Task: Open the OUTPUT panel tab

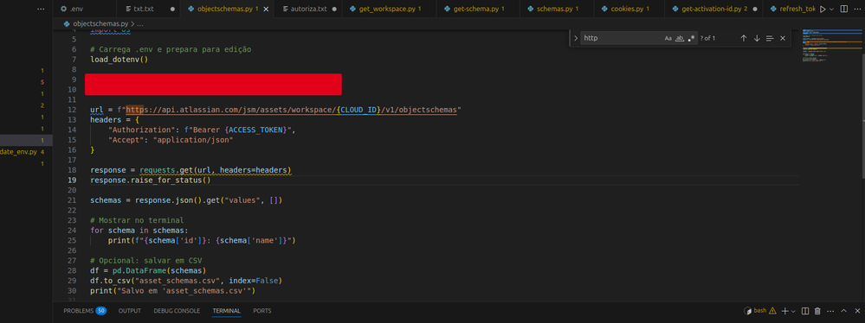Action: tap(130, 311)
